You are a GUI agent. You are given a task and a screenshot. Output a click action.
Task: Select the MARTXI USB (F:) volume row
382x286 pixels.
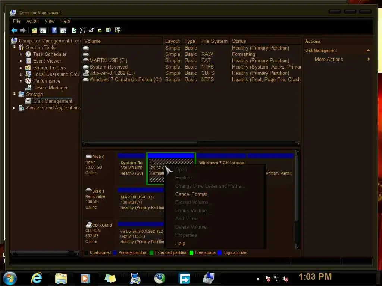click(191, 61)
